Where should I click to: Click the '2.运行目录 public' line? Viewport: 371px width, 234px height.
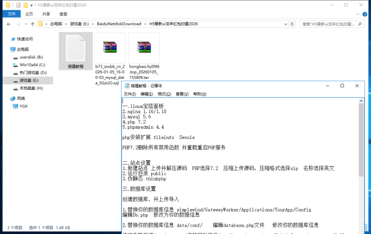144,173
